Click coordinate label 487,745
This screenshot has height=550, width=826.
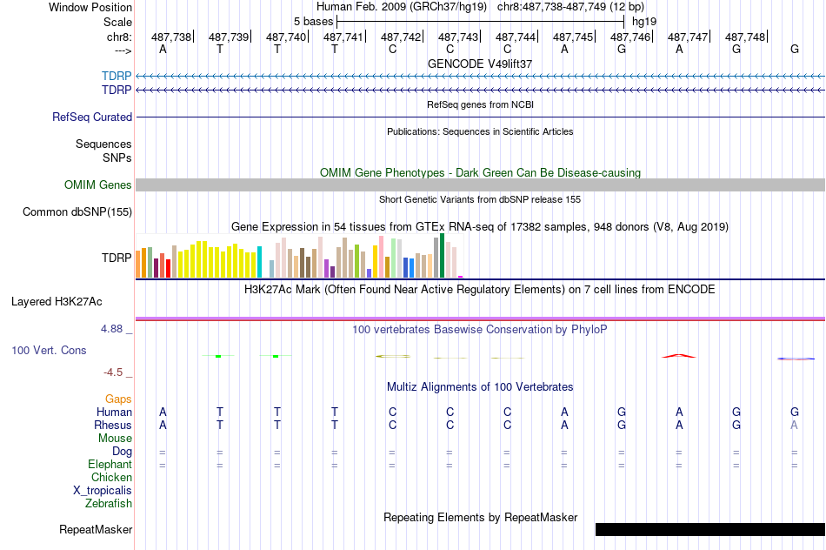573,37
